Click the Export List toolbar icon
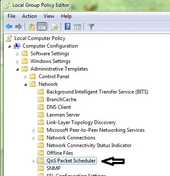170x176 pixels. coord(55,26)
